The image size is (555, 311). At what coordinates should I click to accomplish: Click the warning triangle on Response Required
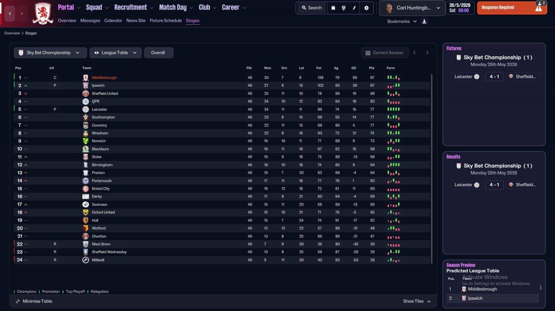pos(539,8)
